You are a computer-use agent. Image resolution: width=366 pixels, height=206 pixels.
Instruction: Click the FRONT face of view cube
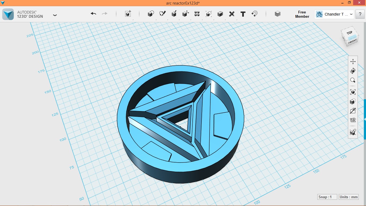click(352, 42)
